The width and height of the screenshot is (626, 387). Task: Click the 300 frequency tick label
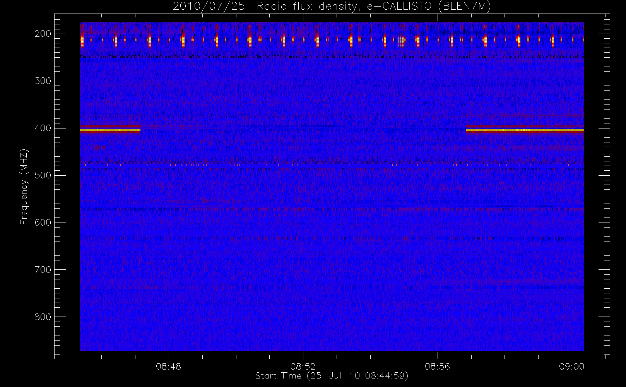pos(43,81)
